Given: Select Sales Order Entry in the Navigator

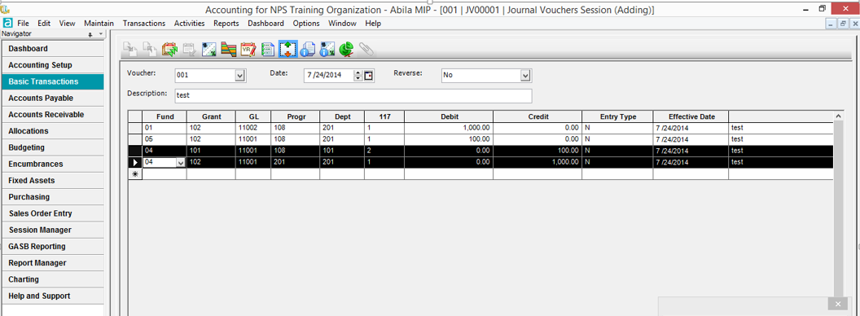Looking at the screenshot, I should click(52, 213).
